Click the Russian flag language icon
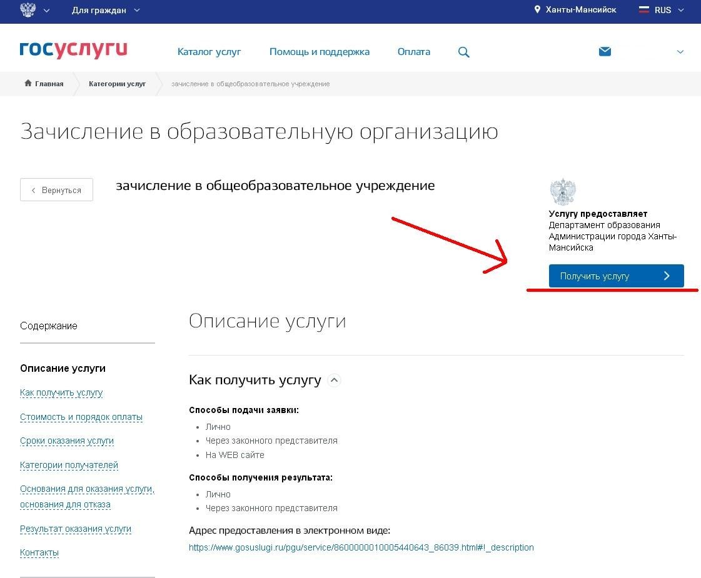This screenshot has height=578, width=701. pos(643,10)
